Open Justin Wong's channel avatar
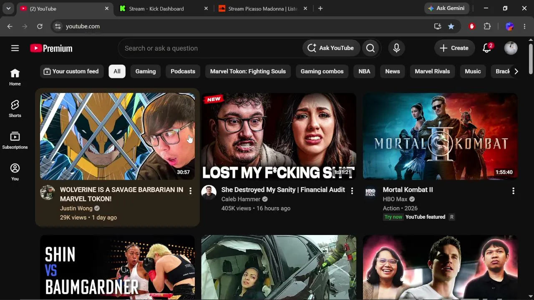This screenshot has width=534, height=300. click(x=48, y=192)
